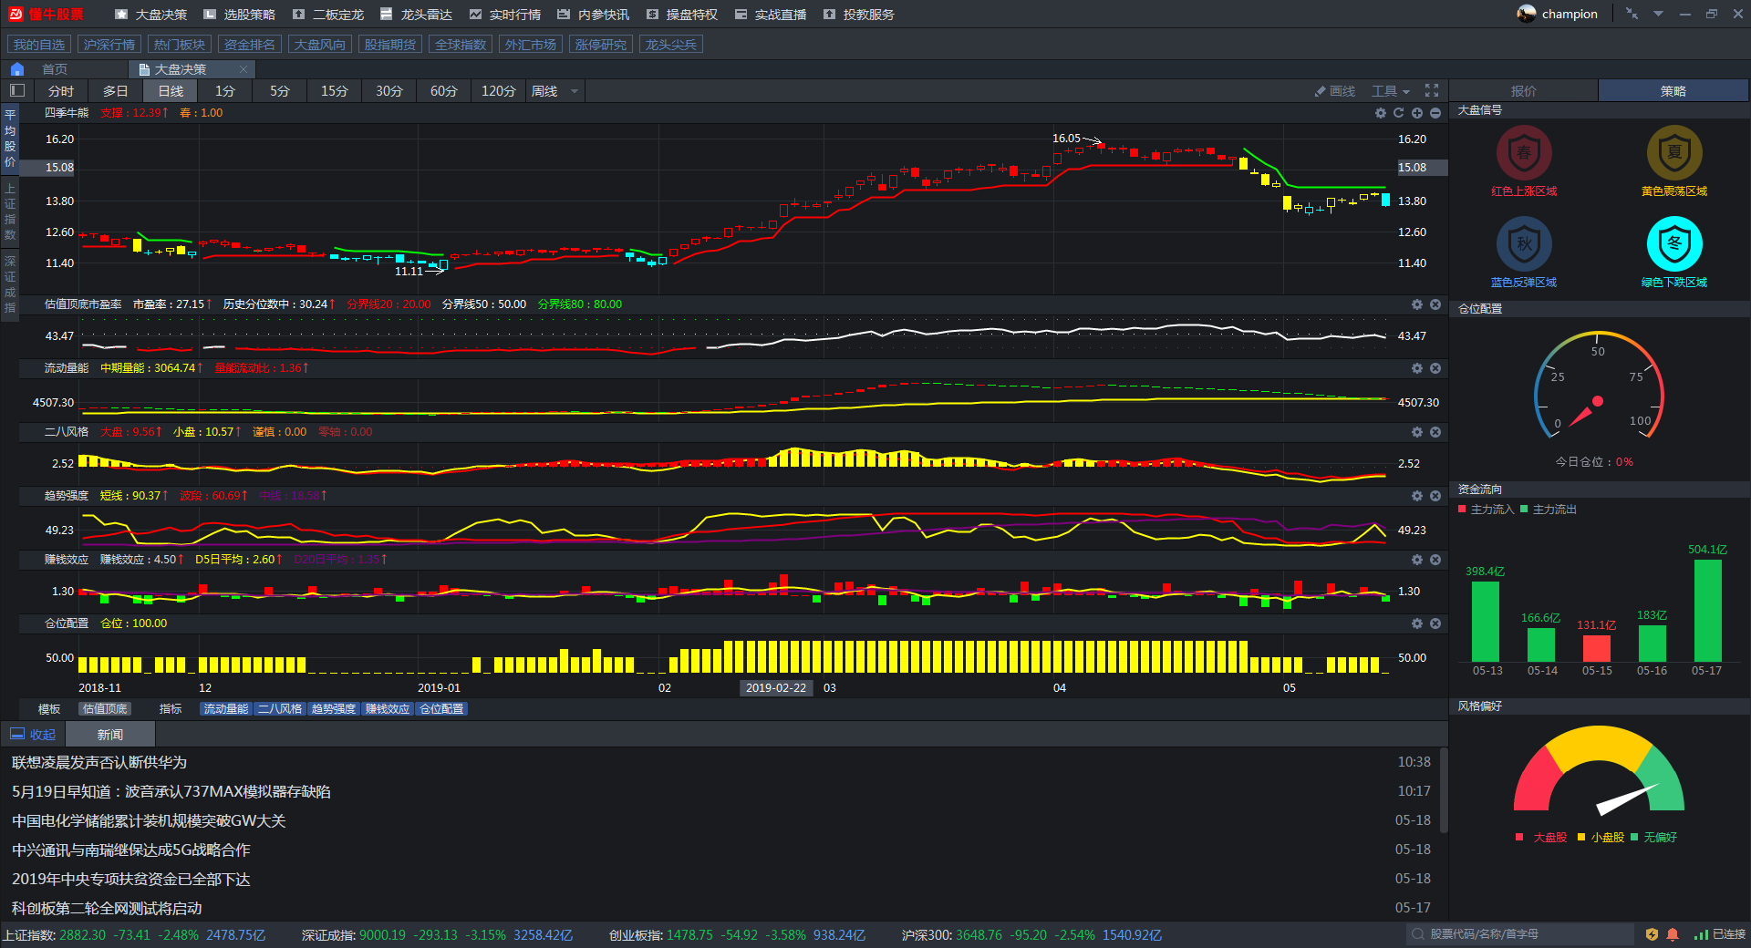Switch chart to 60分 period
Screen dimensions: 1751x948
point(444,91)
